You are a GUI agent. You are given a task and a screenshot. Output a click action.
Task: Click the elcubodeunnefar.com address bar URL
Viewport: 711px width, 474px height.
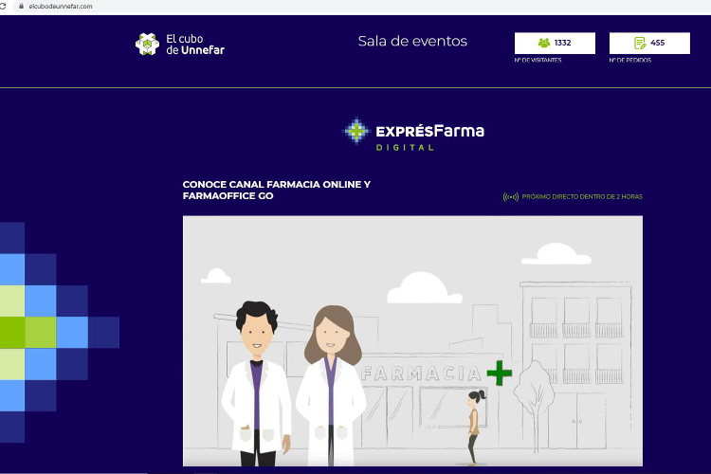[x=61, y=7]
